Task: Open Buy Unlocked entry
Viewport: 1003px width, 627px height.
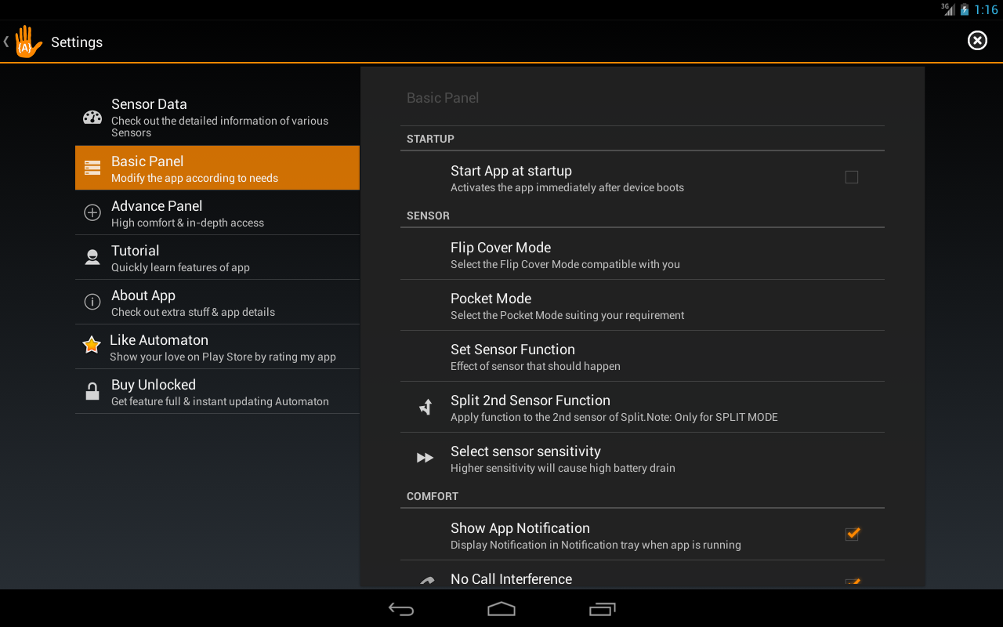Action: pos(217,391)
